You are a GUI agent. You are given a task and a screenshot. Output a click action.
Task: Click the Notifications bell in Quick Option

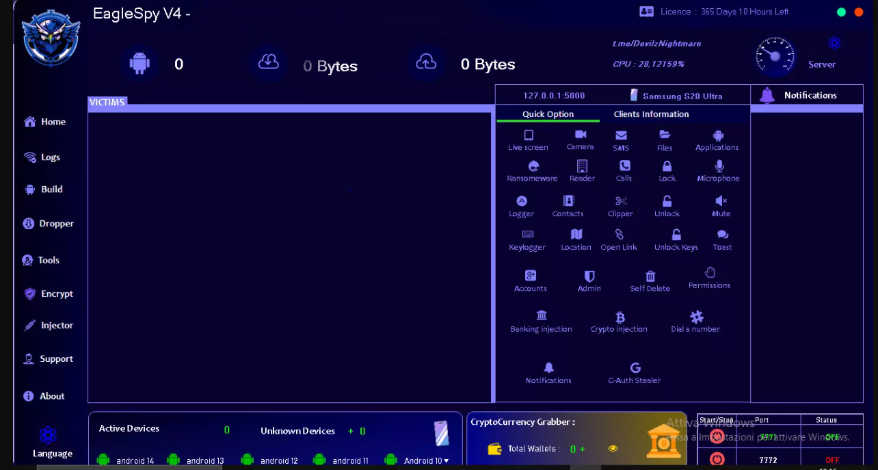(548, 368)
